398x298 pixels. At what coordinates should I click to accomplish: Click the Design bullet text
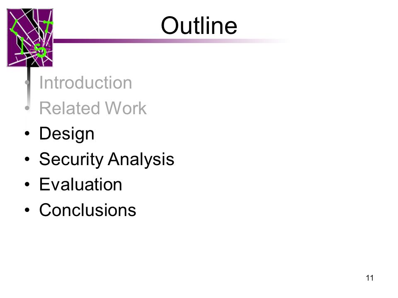[x=67, y=134]
